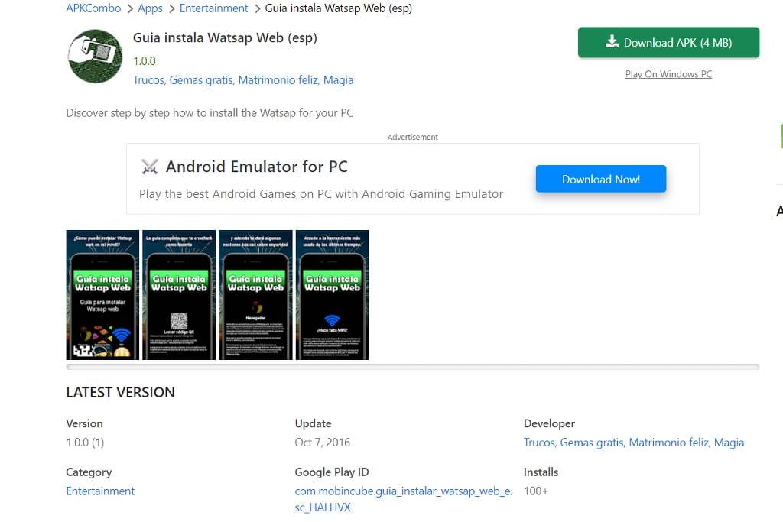The image size is (783, 522).
Task: Click the Play On Windows PC link
Action: (668, 74)
